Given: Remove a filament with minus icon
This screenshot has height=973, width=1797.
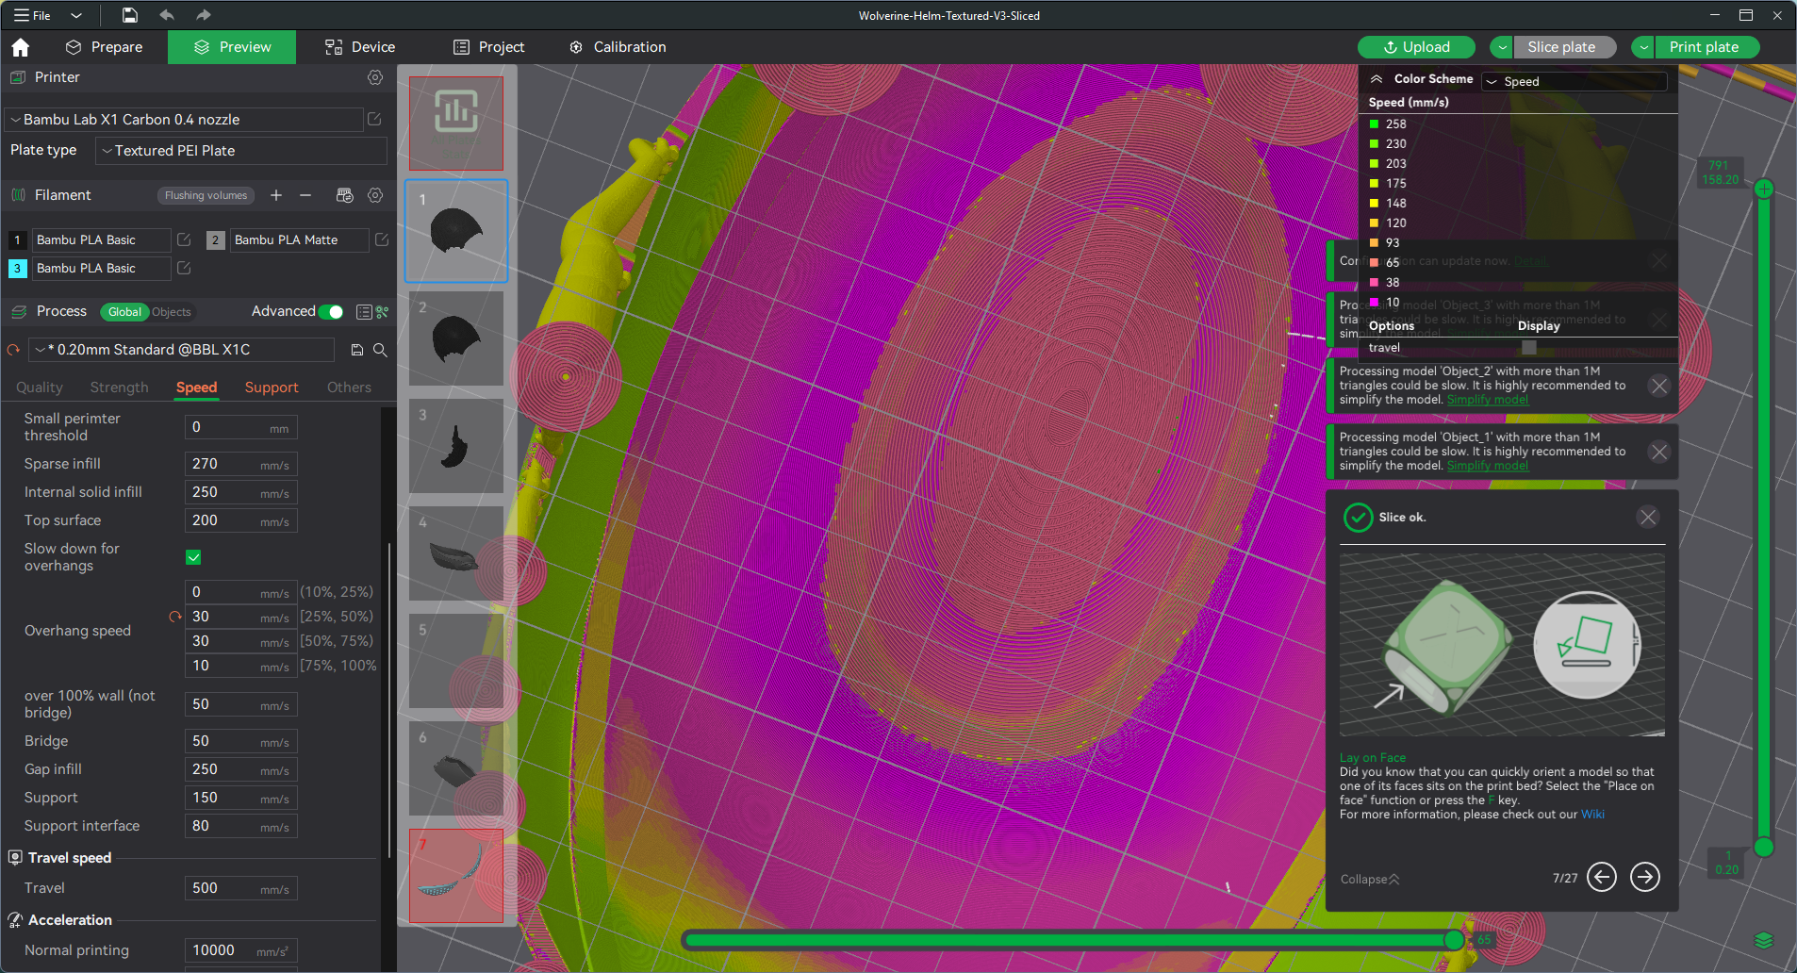Looking at the screenshot, I should 305,195.
